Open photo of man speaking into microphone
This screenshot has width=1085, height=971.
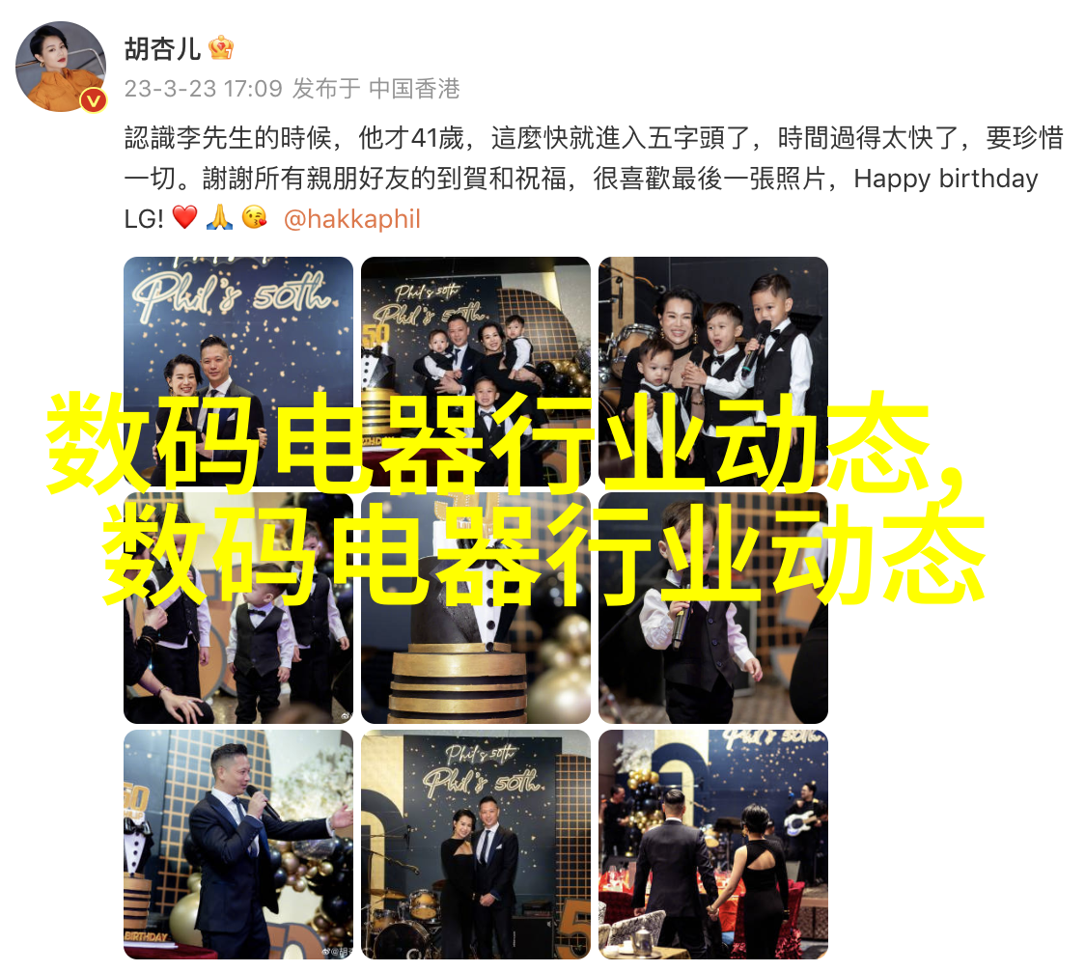click(238, 845)
